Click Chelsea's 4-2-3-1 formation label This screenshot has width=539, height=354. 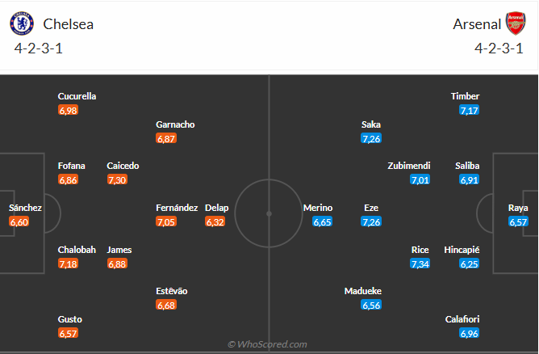pos(39,48)
